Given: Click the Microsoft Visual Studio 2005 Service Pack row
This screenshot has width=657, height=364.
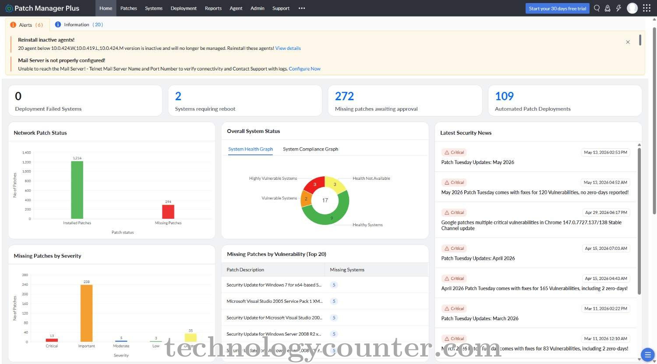Looking at the screenshot, I should 325,301.
